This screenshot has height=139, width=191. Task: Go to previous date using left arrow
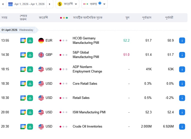pos(3,4)
